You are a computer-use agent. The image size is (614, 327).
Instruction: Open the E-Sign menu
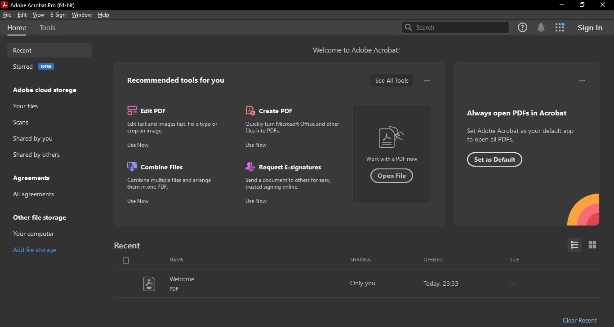58,15
